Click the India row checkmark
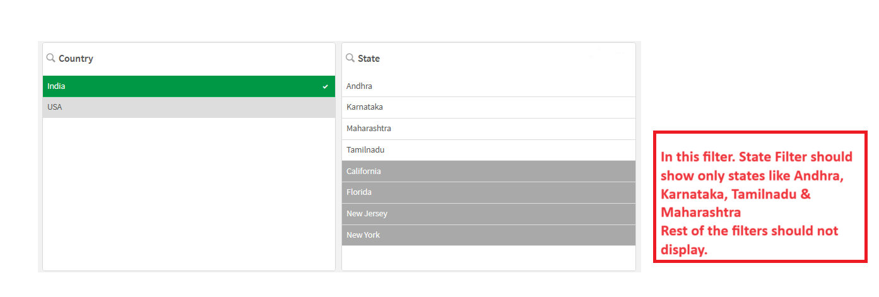The height and width of the screenshot is (297, 879). click(325, 86)
